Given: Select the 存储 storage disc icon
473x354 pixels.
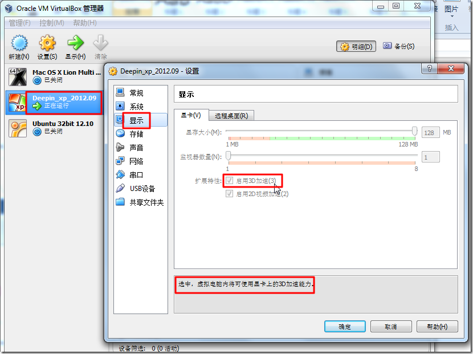Looking at the screenshot, I should pyautogui.click(x=120, y=133).
